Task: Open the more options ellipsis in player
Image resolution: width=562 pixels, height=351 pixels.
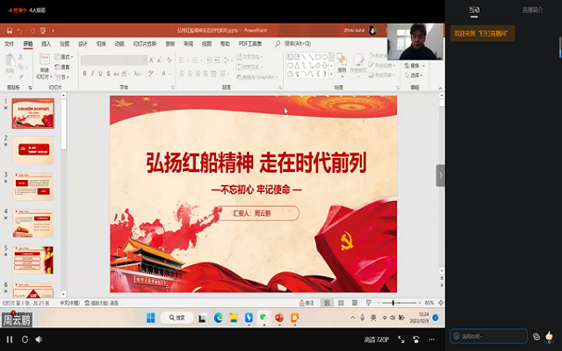Action: (431, 340)
